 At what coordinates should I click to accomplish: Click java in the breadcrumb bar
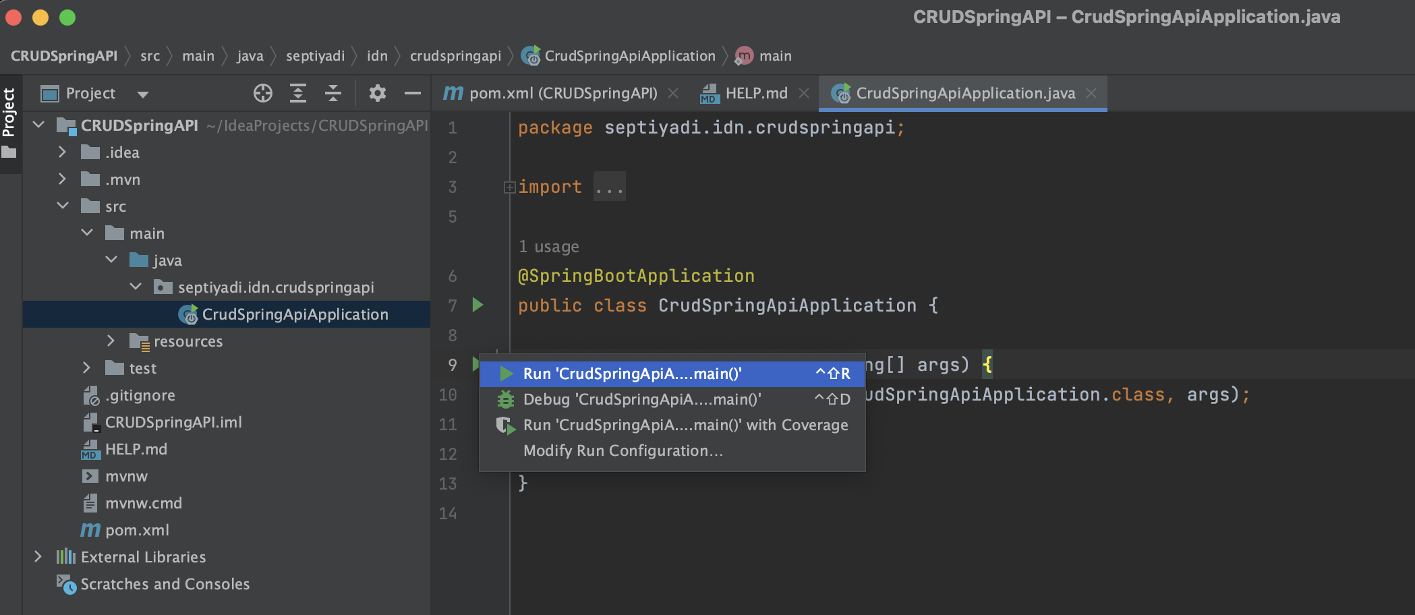click(250, 56)
